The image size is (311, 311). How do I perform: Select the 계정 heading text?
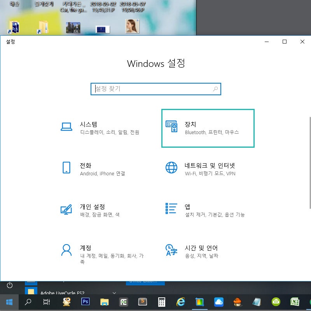click(x=86, y=248)
